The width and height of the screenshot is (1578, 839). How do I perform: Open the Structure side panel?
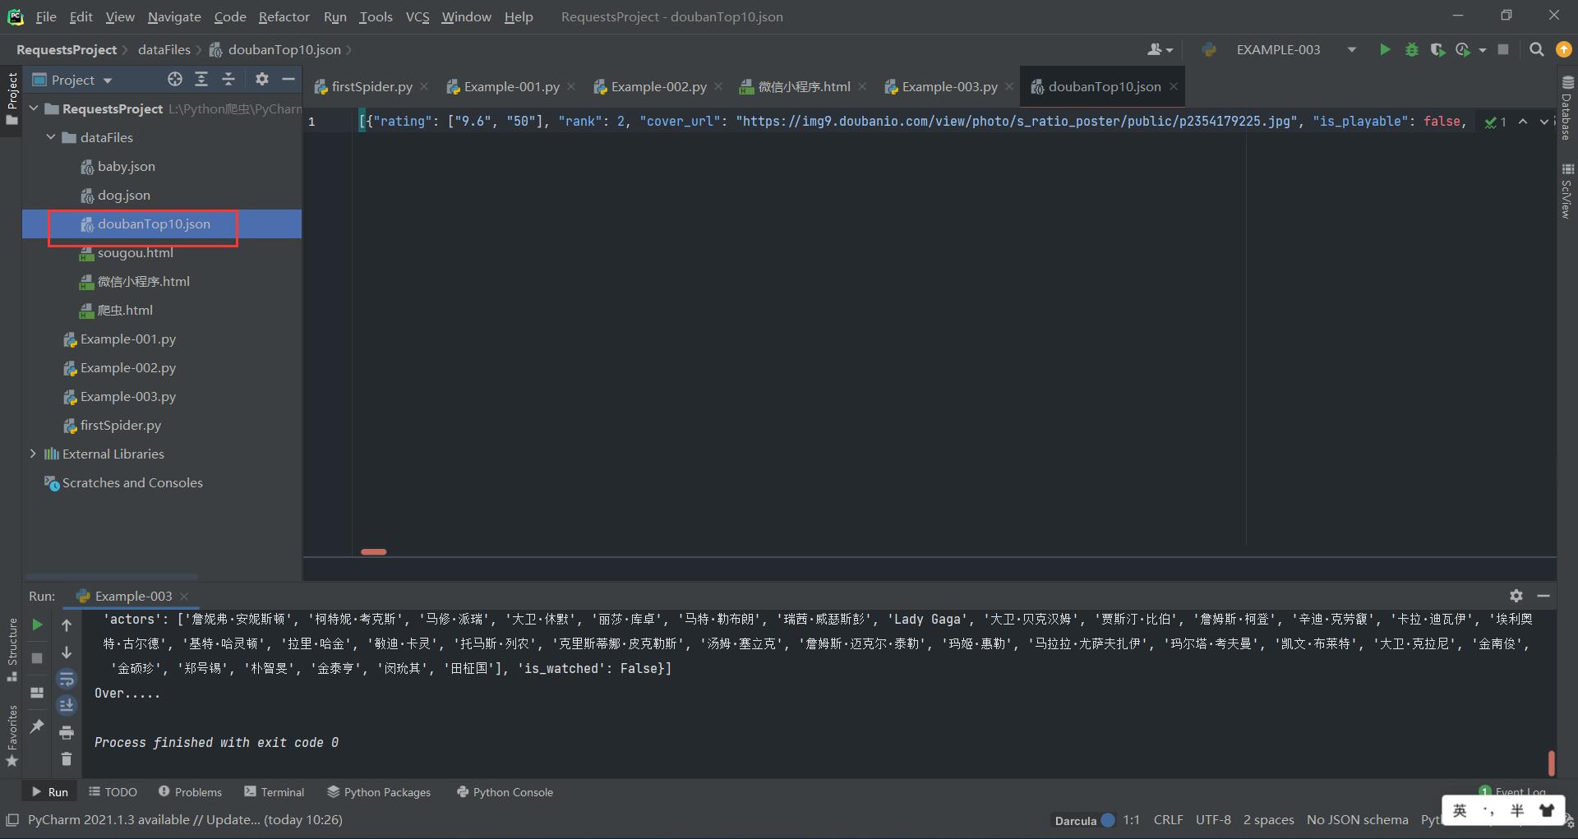click(12, 649)
